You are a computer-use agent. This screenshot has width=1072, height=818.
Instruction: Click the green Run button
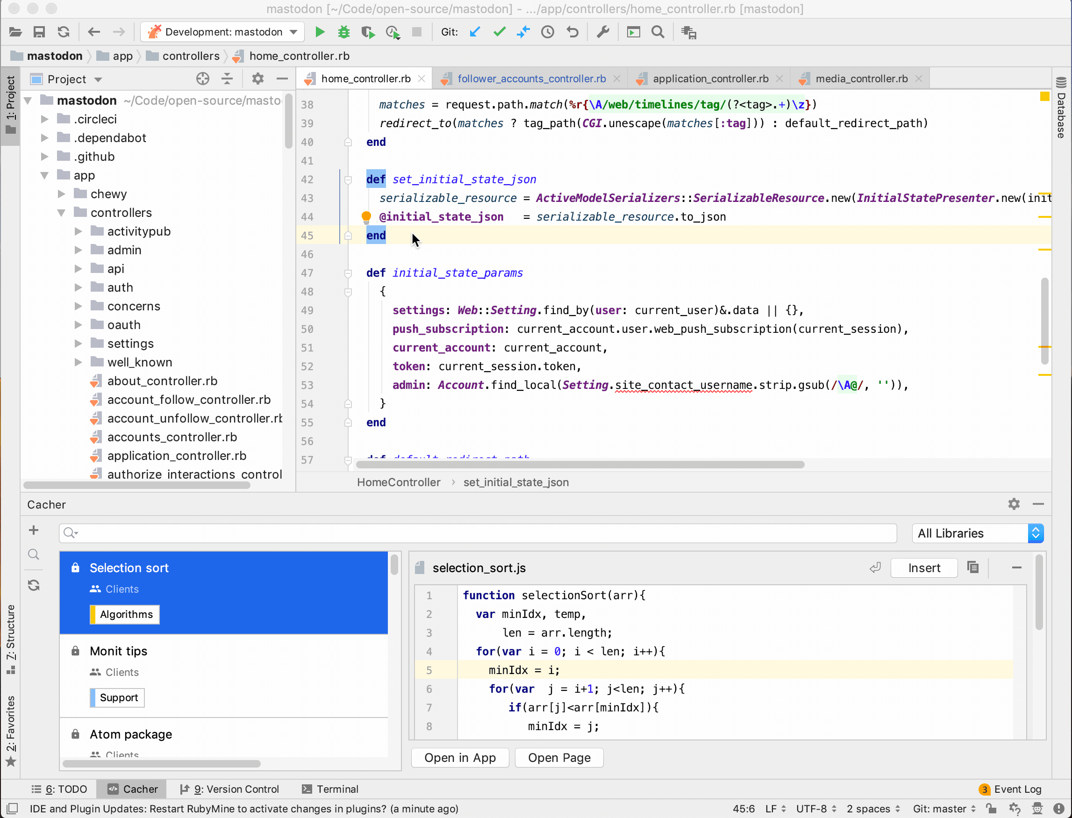click(320, 32)
